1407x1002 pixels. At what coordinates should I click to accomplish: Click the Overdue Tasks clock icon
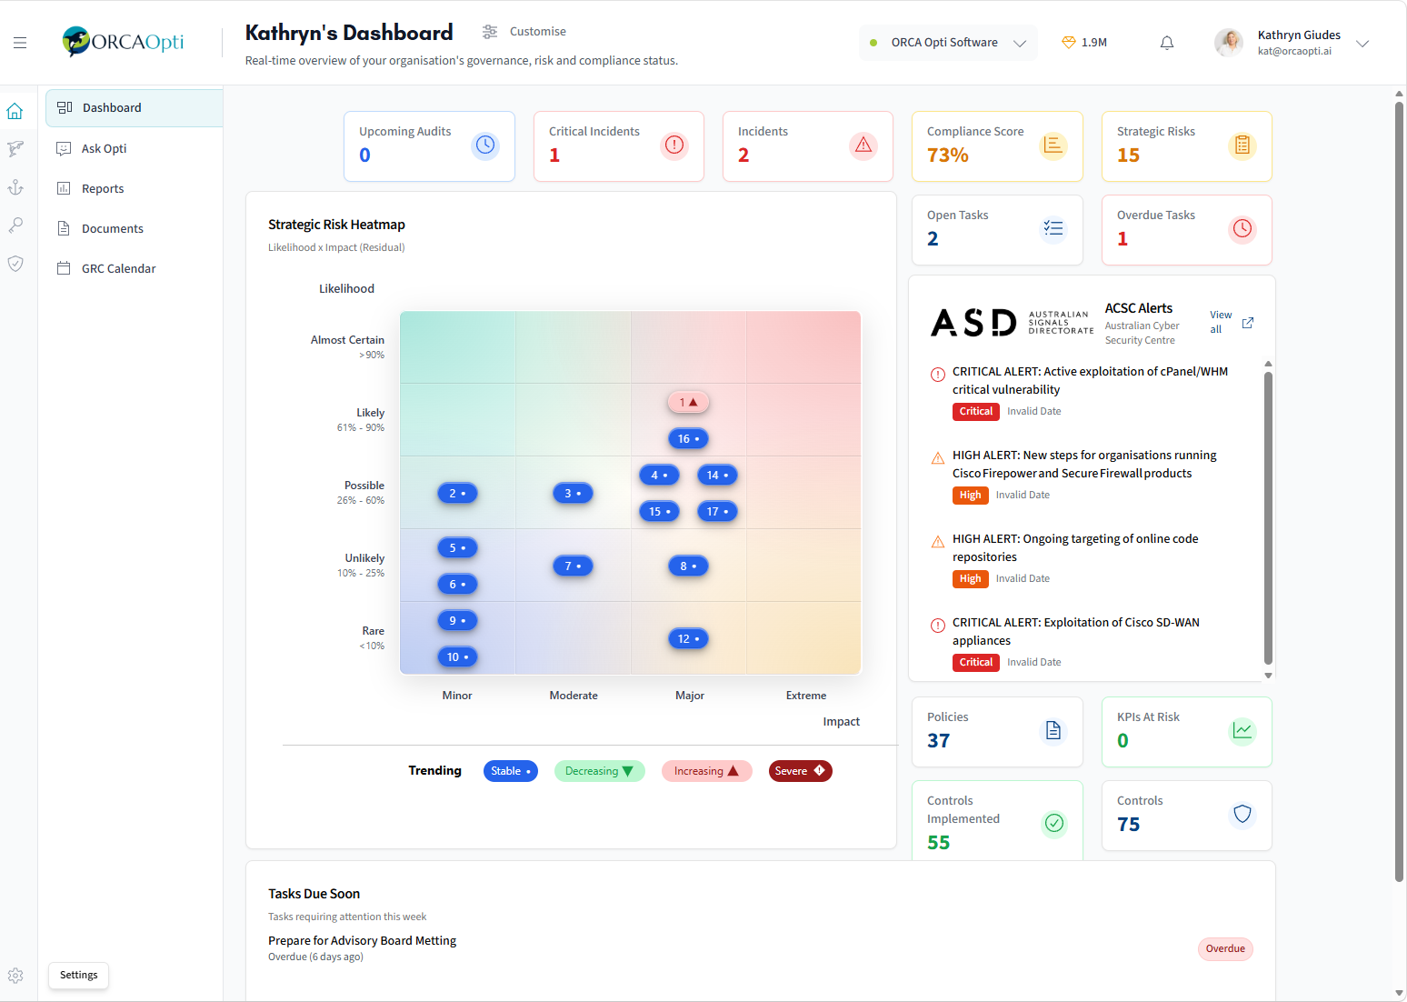[1242, 229]
